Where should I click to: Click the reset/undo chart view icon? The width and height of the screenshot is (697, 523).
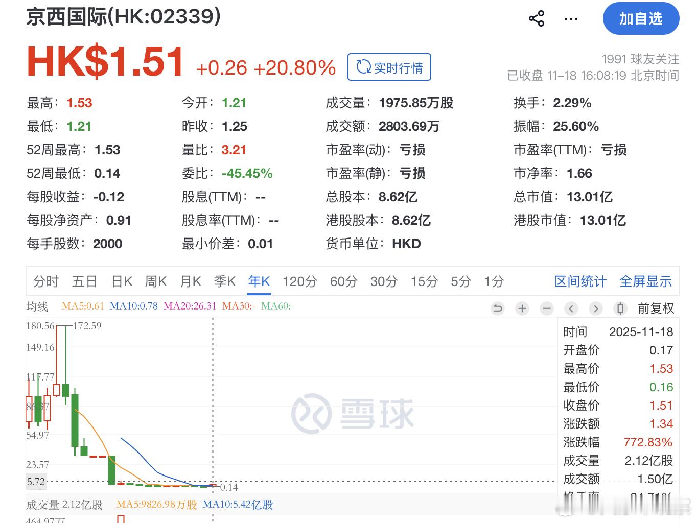click(497, 308)
